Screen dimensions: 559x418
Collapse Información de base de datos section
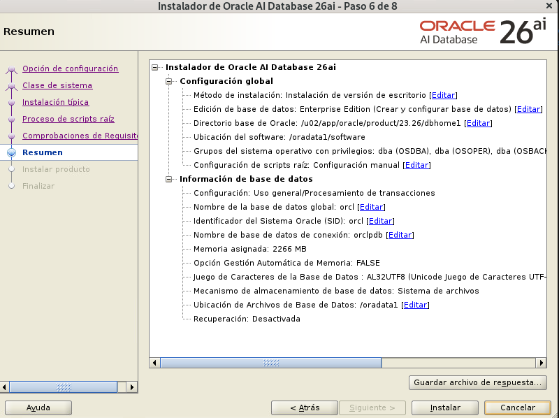(x=168, y=179)
